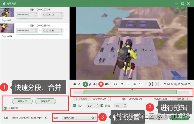Viewport: 194px width, 124px height.
Task: Split the clip at the playhead
Action: [x=116, y=84]
